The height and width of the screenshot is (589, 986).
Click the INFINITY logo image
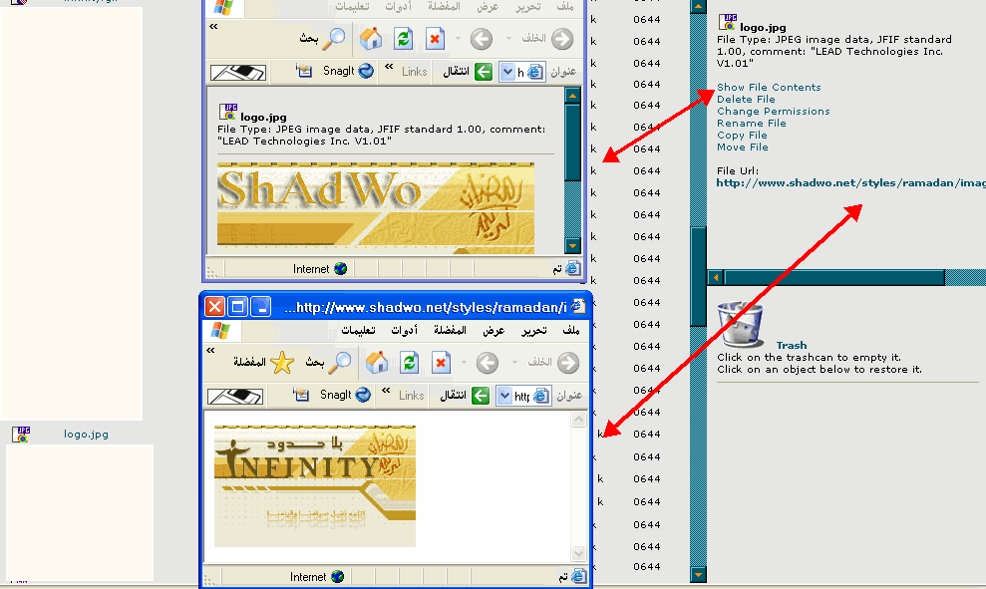coord(314,486)
